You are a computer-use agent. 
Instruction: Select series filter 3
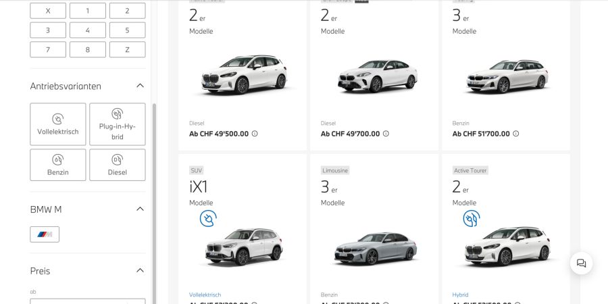point(48,30)
